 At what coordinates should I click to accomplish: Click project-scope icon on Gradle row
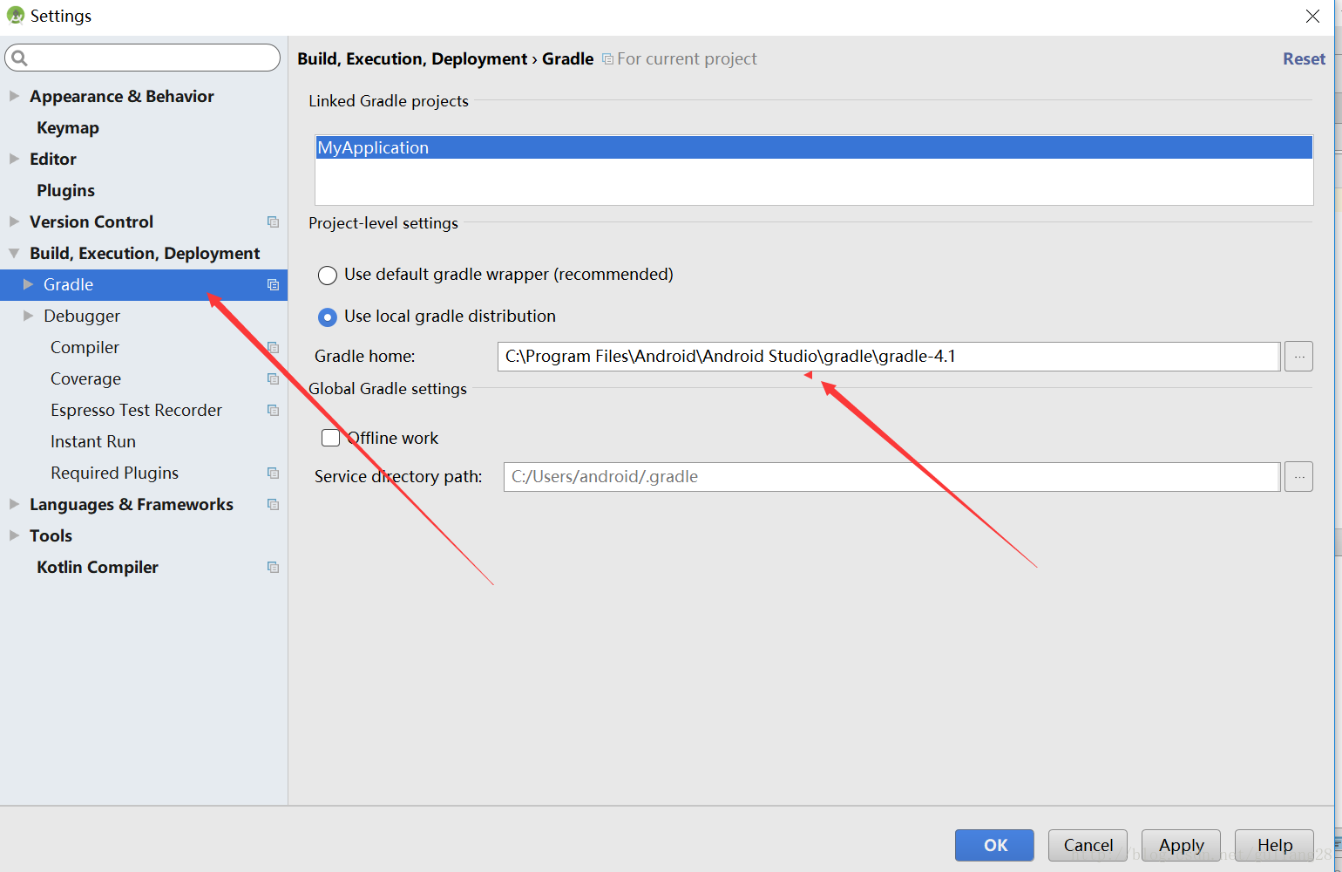pos(273,285)
